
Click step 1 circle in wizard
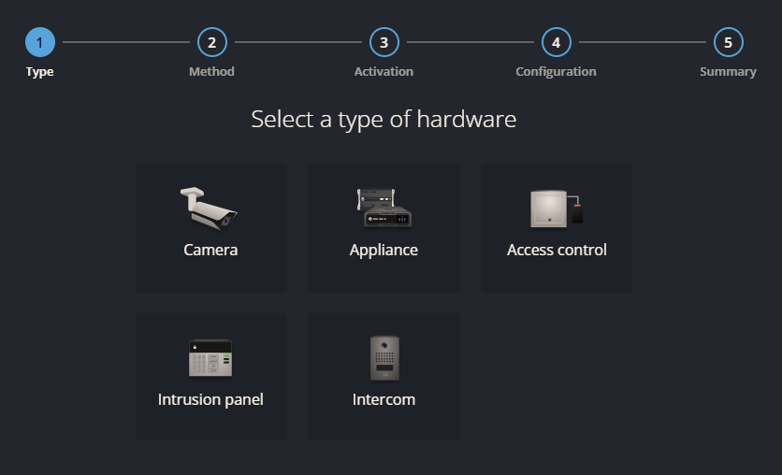(x=40, y=42)
